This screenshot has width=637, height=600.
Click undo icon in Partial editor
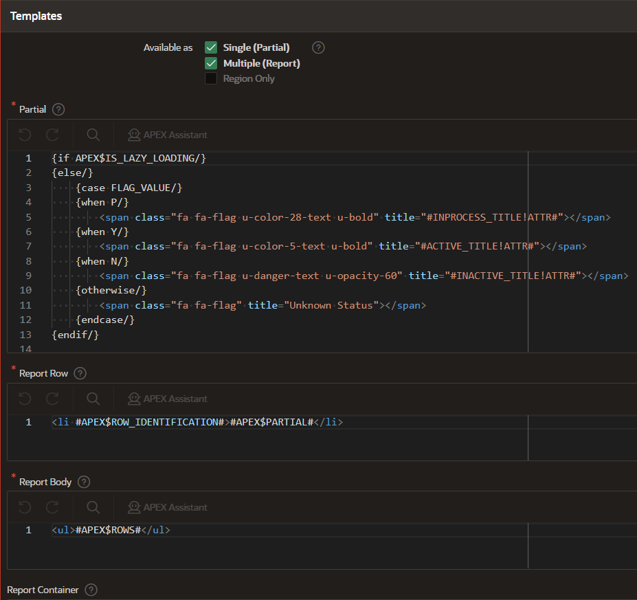click(25, 135)
